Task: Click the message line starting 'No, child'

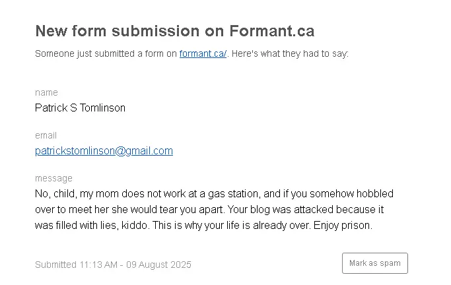Action: tap(214, 194)
